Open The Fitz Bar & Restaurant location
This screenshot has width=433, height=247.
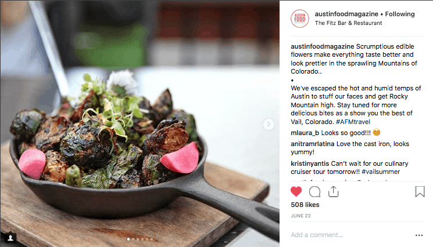pos(348,23)
